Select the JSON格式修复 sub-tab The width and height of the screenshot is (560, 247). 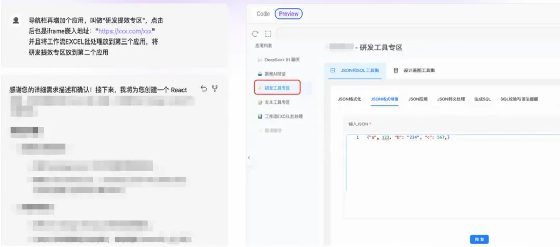tap(385, 99)
